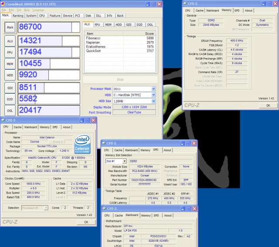Click the motherboard Model LP DK P35 field
Screen dimensions: 279x247
pyautogui.click(x=145, y=230)
